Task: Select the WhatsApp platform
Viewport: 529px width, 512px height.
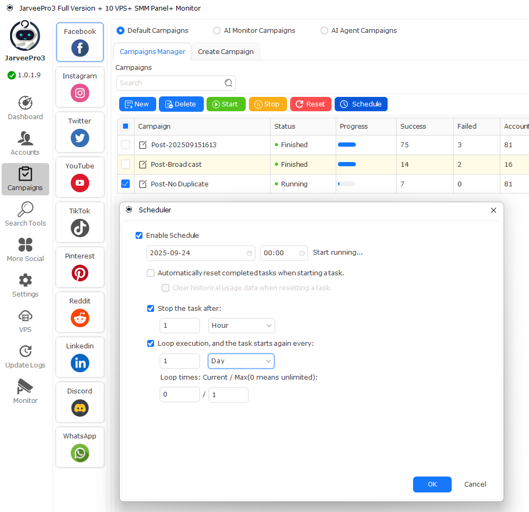Action: click(80, 447)
